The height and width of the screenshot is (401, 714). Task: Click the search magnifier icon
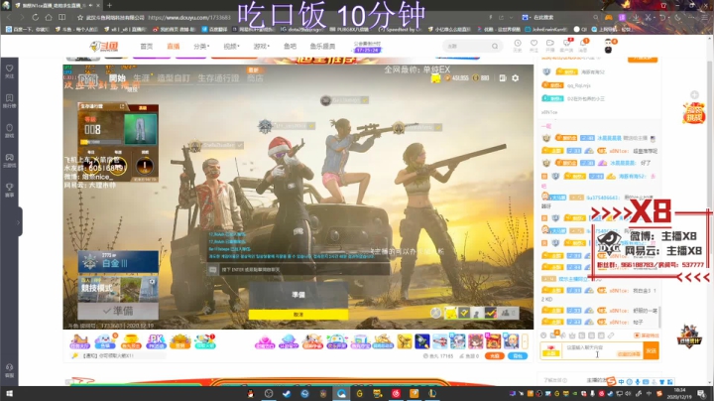coord(495,46)
